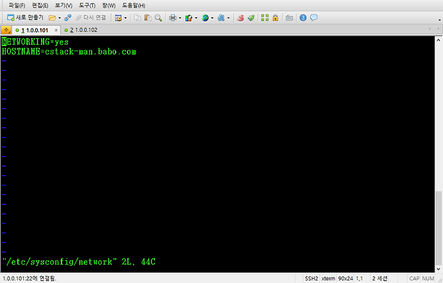Click the open session folder icon
The height and width of the screenshot is (283, 443).
click(52, 18)
